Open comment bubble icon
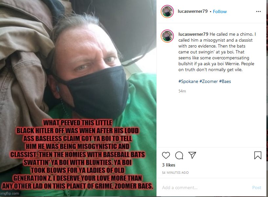This screenshot has height=197, width=268. [x=179, y=155]
